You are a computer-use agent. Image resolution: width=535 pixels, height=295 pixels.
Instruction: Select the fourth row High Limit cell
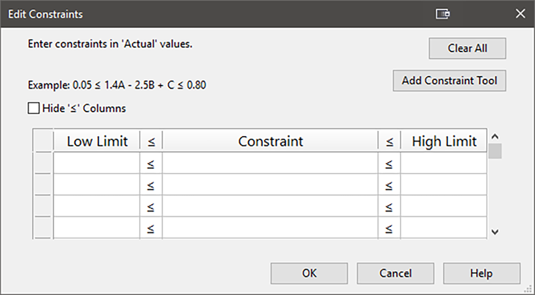click(443, 227)
